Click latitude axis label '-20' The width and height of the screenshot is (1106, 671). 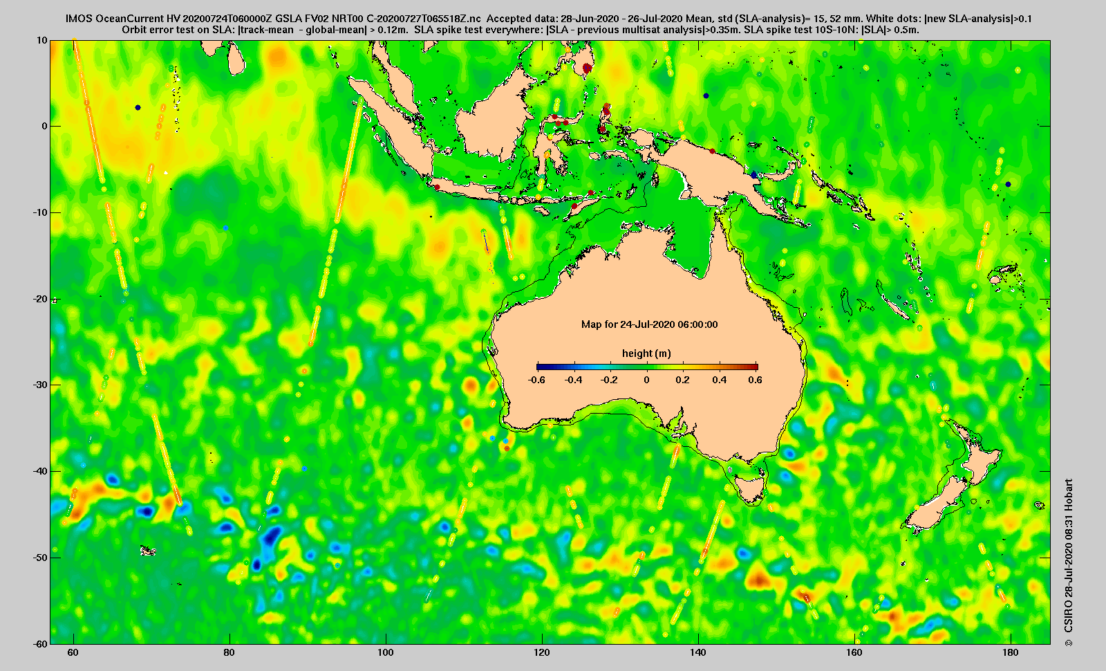(40, 299)
